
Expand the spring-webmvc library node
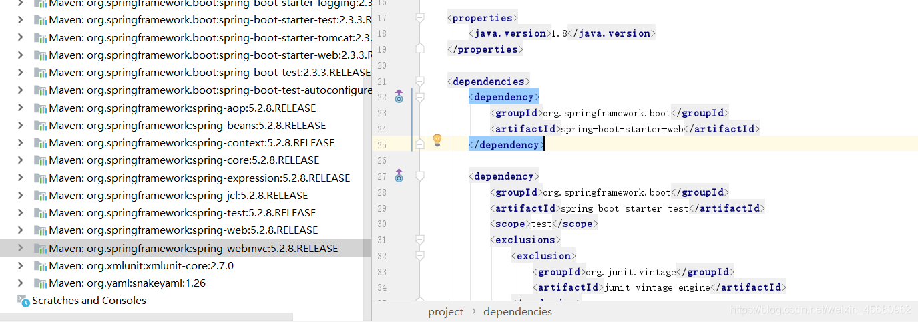(x=20, y=248)
